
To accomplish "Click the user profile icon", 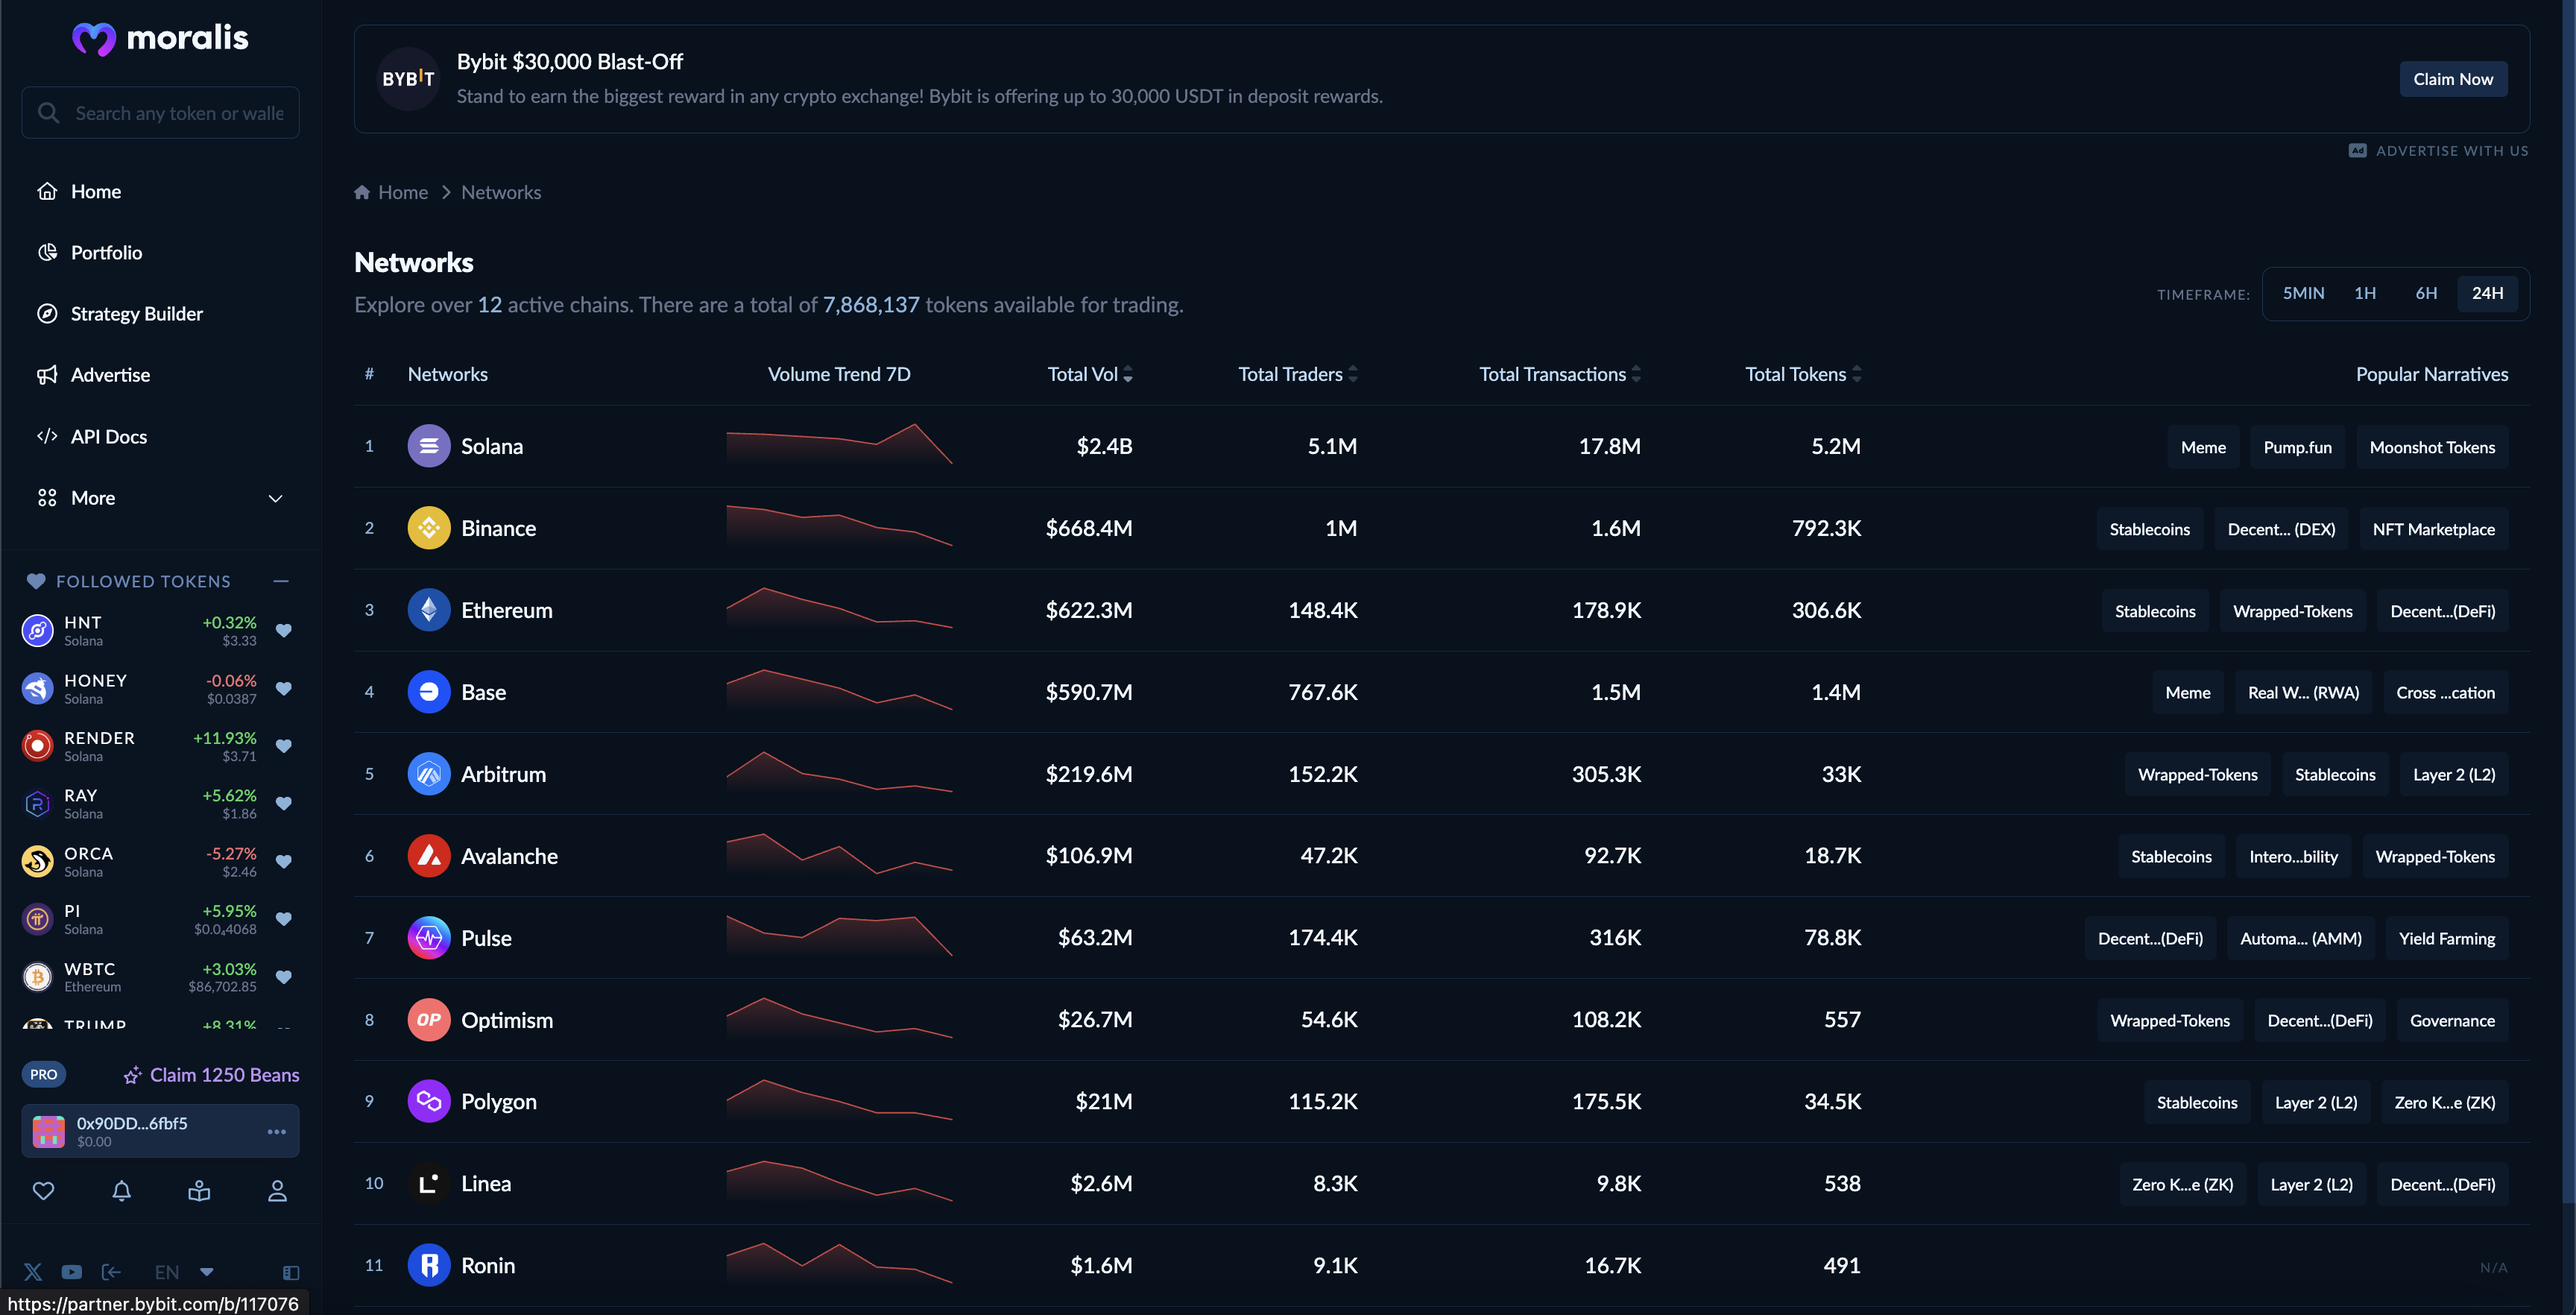I will pos(277,1191).
